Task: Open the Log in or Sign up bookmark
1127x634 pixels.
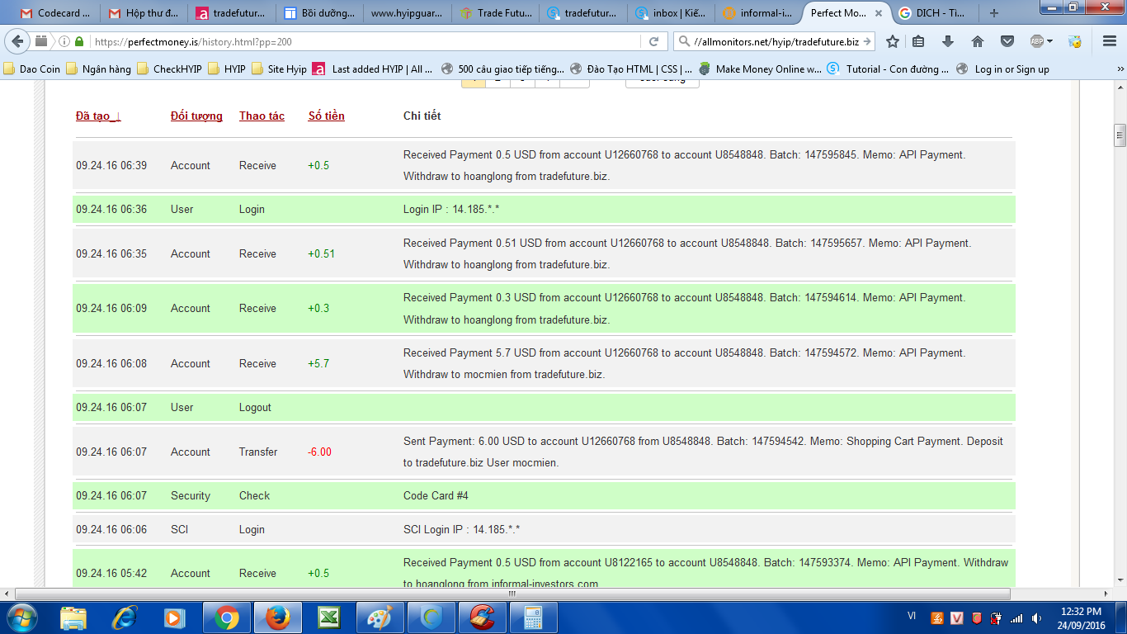Action: pos(1003,69)
